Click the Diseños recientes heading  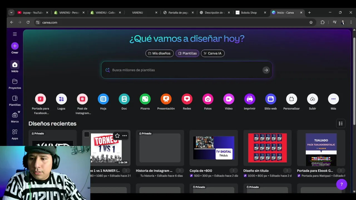click(52, 124)
